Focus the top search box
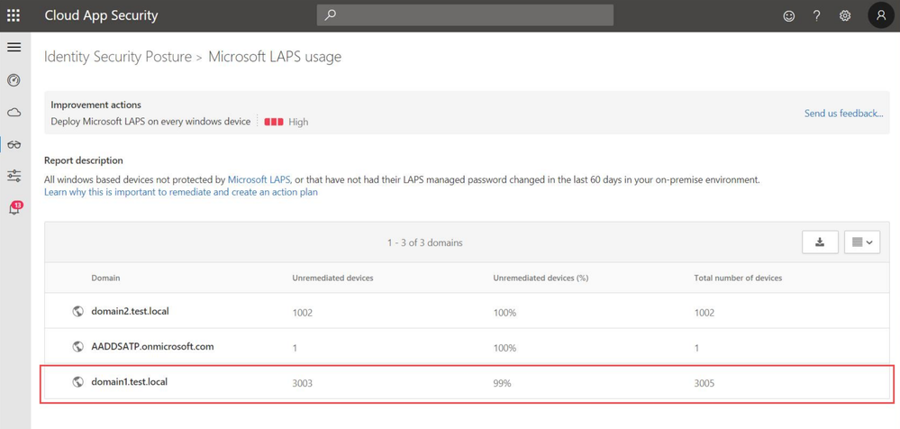The image size is (900, 429). tap(465, 15)
